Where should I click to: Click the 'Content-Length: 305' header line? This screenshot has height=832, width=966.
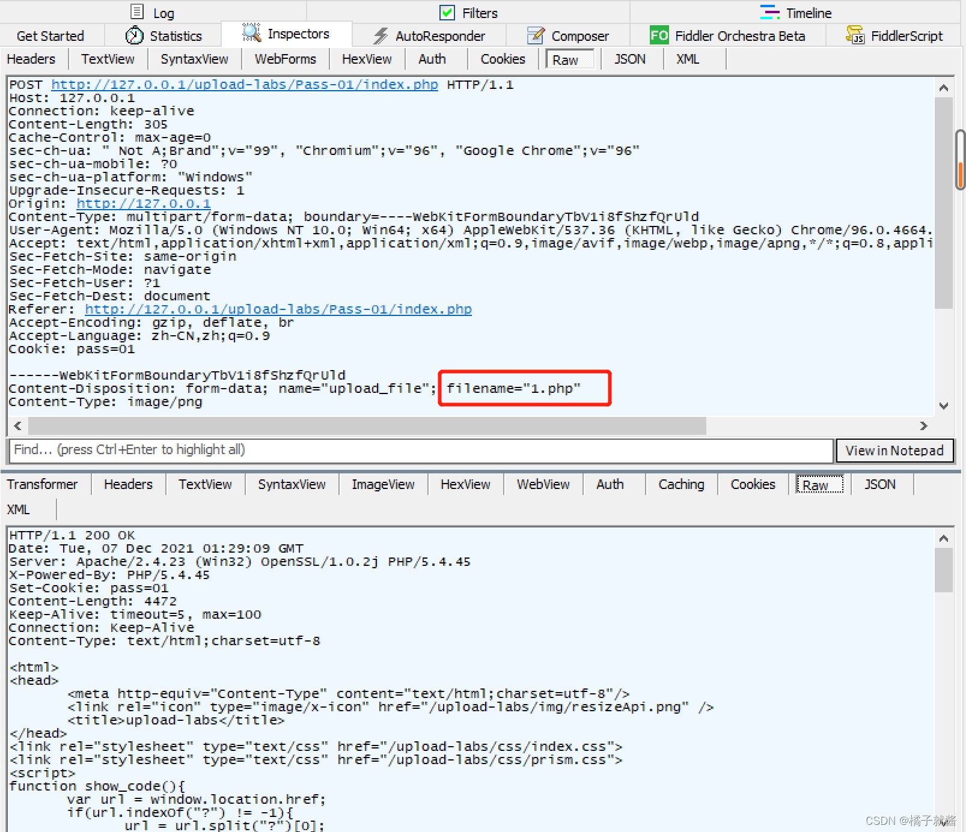click(88, 124)
